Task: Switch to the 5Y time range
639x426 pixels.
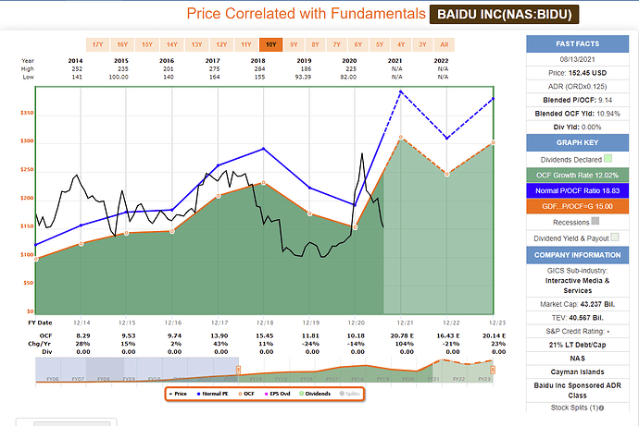Action: [x=380, y=44]
